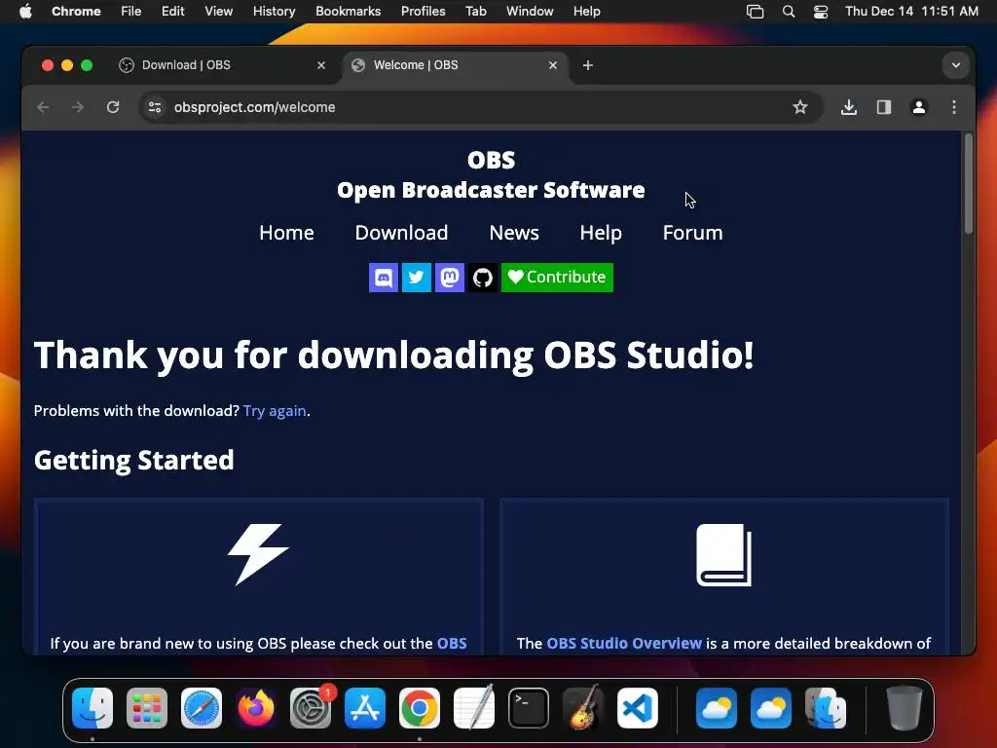Click the green Contribute button
Image resolution: width=997 pixels, height=748 pixels.
(557, 278)
